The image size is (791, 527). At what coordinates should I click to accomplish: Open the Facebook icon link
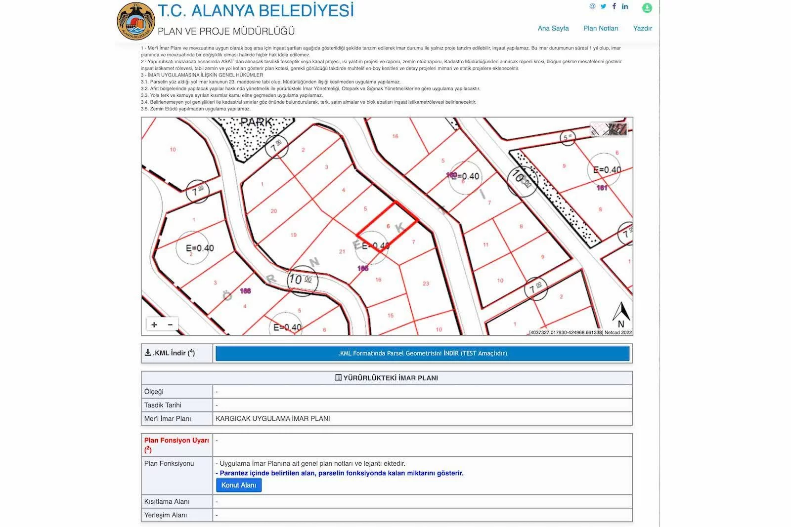614,6
